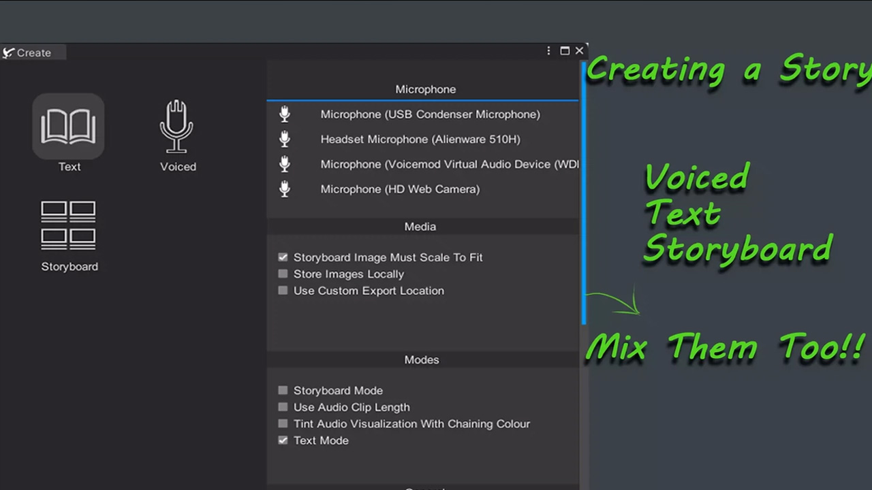Maximize the Create window
Screen dimensions: 872x490
(x=565, y=51)
